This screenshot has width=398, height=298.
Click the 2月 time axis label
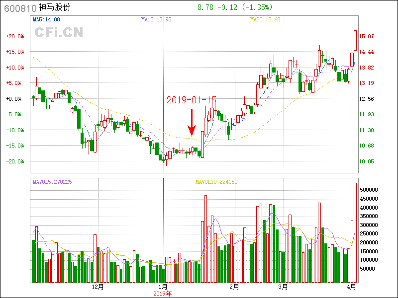234,287
